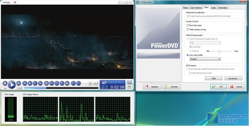This screenshot has height=126, width=249.
Task: Toggle Automatically enable Read-It Clearly checkbox
Action: (188, 69)
